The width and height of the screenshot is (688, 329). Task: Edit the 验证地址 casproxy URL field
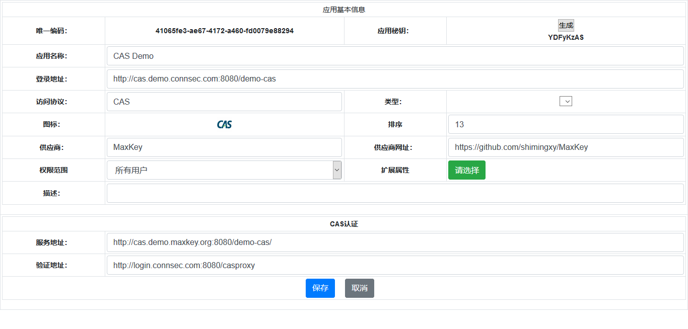[395, 265]
